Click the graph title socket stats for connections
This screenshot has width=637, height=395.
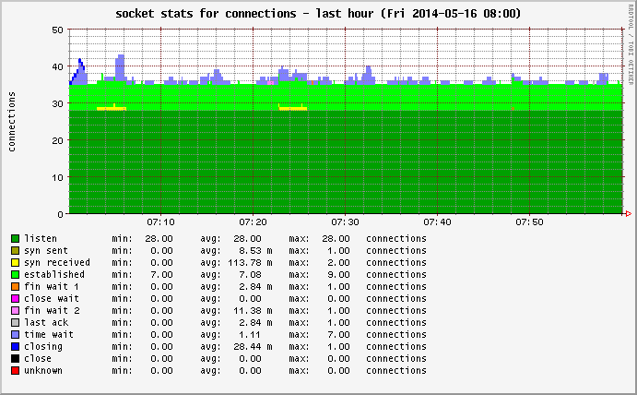[x=318, y=14]
